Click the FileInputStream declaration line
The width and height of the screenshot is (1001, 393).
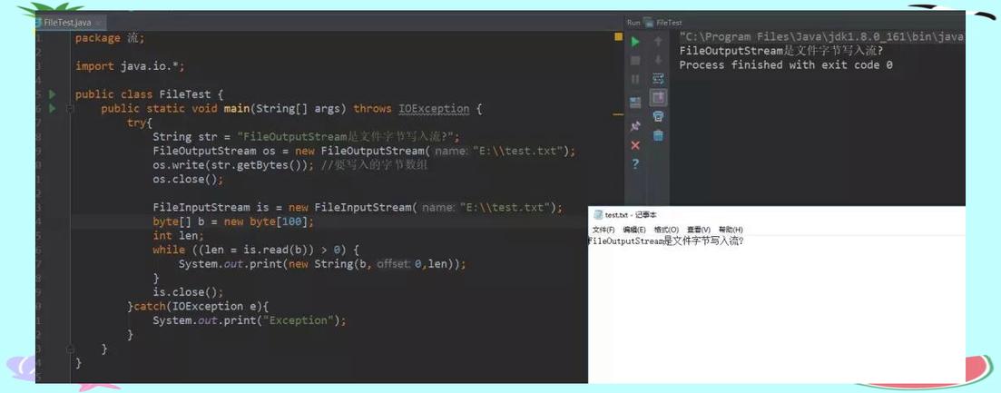click(358, 208)
